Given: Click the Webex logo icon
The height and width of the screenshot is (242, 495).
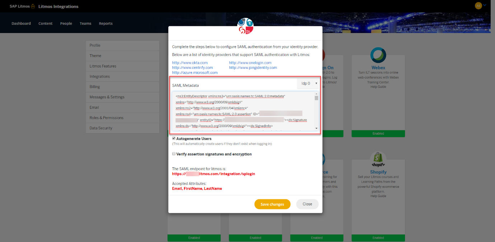Looking at the screenshot, I should [x=378, y=55].
